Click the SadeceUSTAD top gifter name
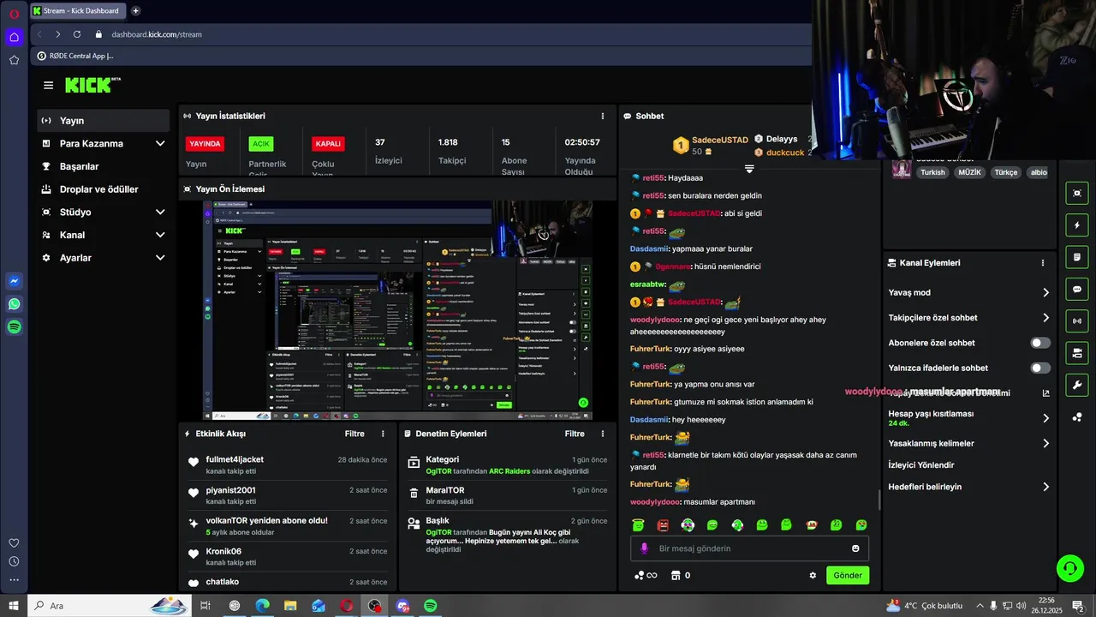This screenshot has height=617, width=1096. (x=719, y=140)
